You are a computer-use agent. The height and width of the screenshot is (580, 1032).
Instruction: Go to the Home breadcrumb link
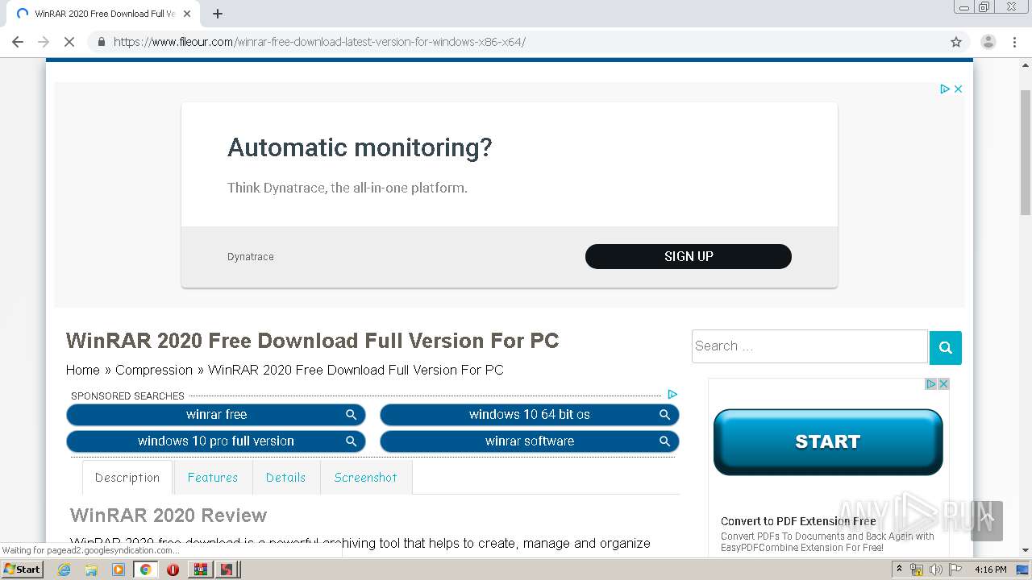(x=83, y=370)
